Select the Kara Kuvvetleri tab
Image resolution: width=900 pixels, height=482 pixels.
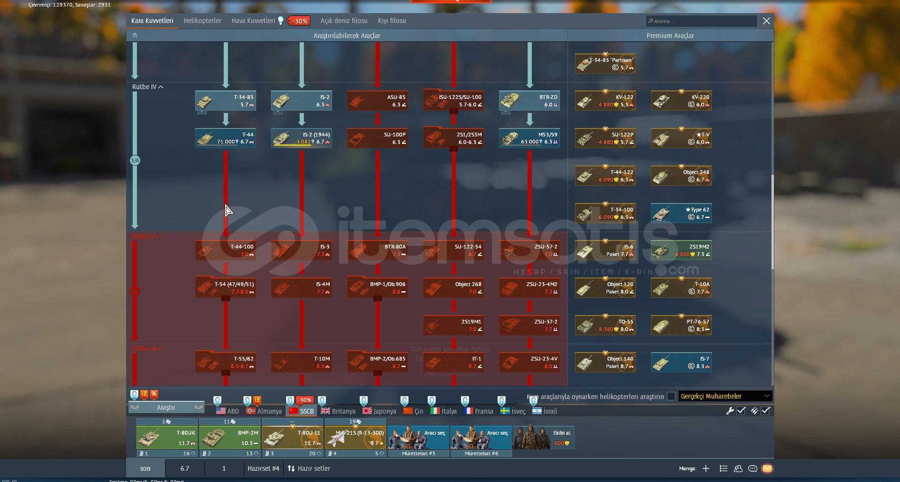pos(152,21)
